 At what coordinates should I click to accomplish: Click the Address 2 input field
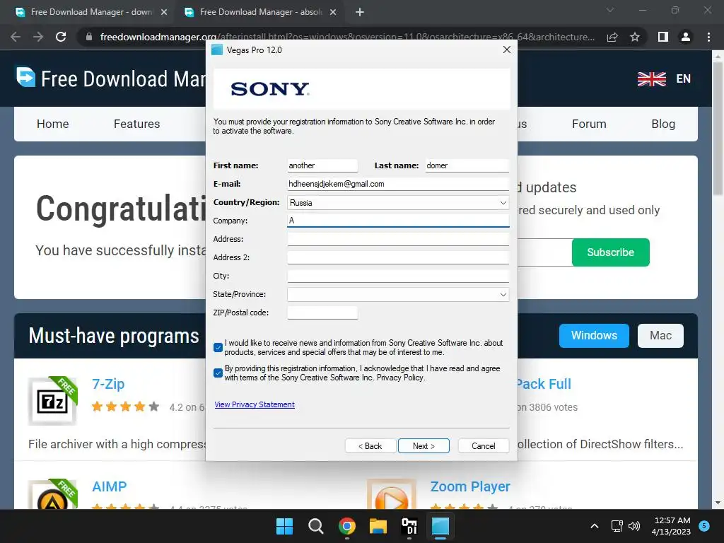tap(398, 257)
